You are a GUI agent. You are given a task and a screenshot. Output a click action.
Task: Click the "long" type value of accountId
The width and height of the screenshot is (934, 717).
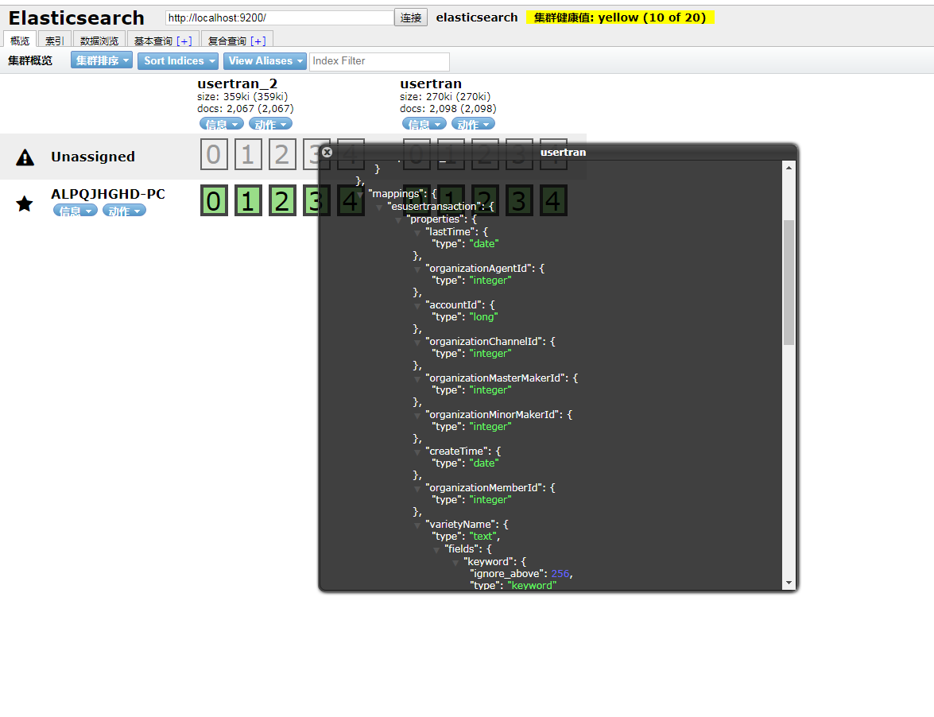pos(483,317)
